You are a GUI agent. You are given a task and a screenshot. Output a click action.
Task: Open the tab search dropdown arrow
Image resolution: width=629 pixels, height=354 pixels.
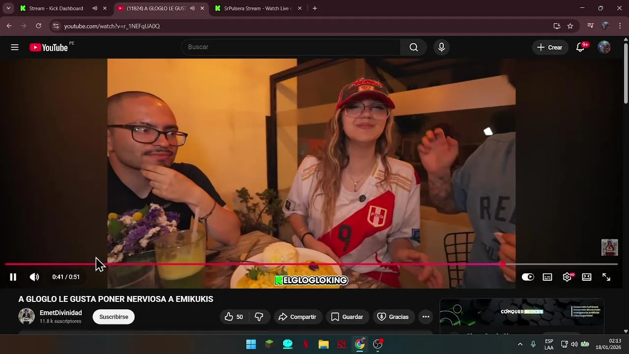[x=8, y=8]
